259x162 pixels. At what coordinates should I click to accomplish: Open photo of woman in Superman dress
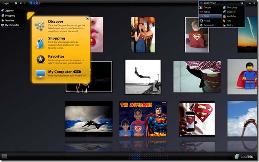pos(143,35)
